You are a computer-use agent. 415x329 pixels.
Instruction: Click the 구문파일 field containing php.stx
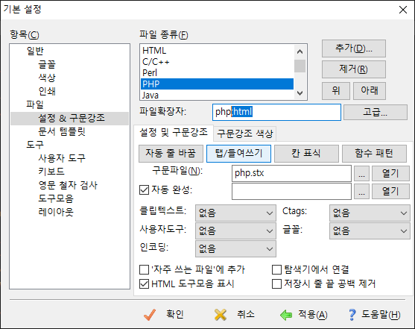coord(291,174)
